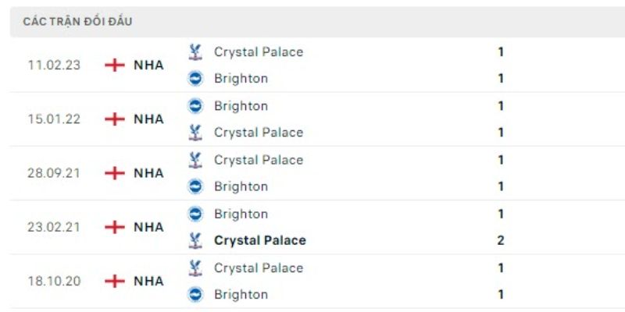
Task: Open Brighton team in 28.09.21 match
Action: [x=241, y=186]
